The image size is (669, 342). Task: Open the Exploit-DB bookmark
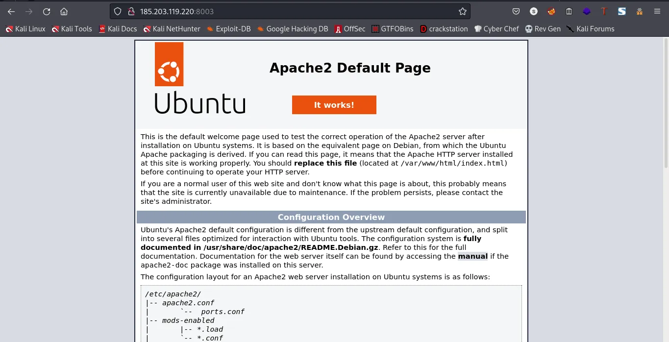(229, 29)
